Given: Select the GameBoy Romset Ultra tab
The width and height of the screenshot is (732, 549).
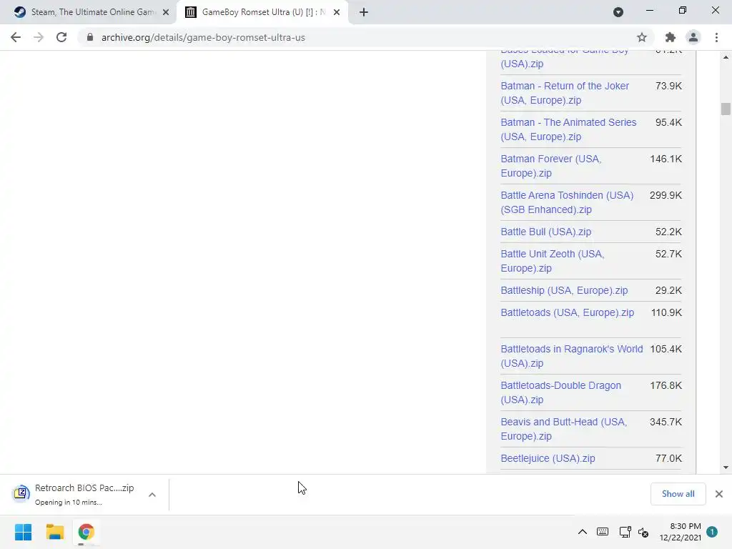Looking at the screenshot, I should pyautogui.click(x=262, y=12).
